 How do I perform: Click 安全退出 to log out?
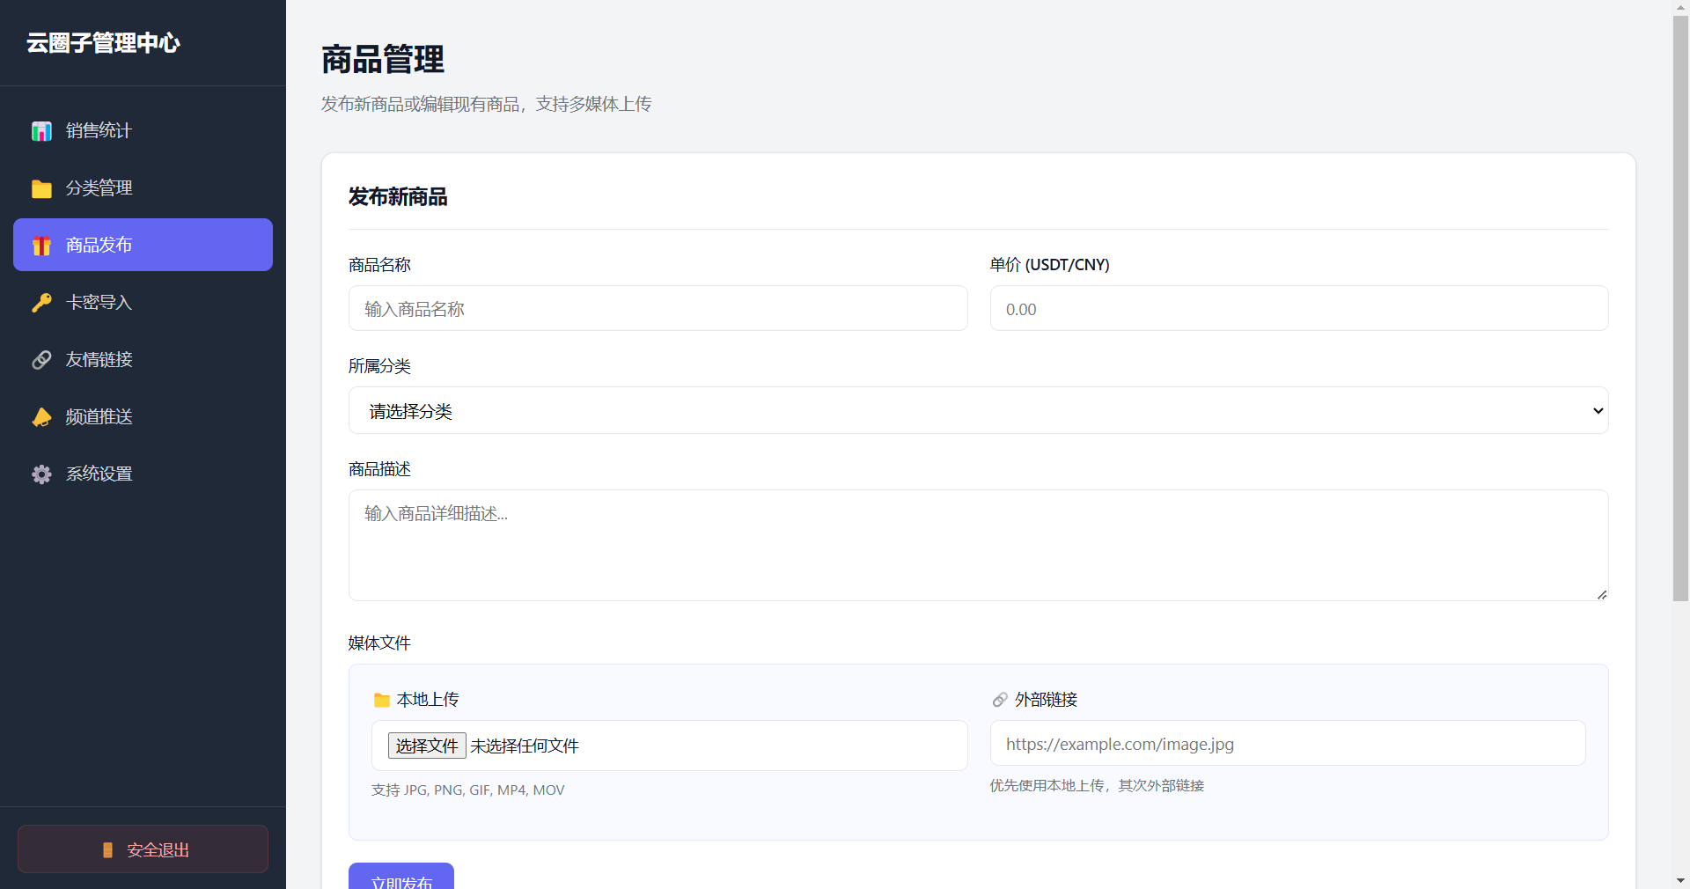click(x=143, y=849)
